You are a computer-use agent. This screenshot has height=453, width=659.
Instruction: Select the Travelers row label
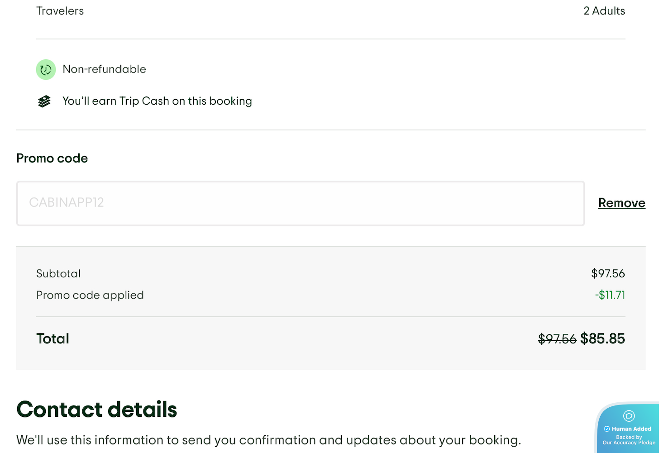(60, 11)
